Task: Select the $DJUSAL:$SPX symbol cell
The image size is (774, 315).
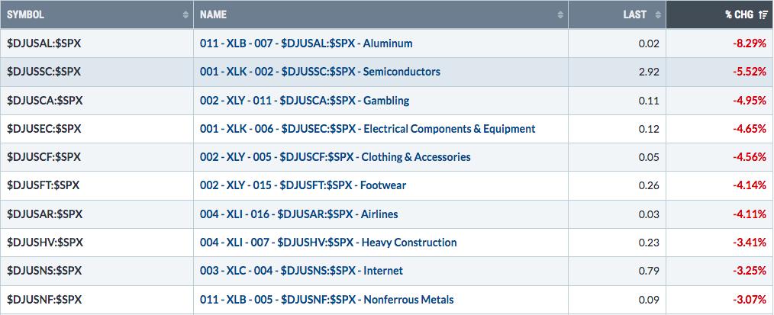Action: coord(97,43)
